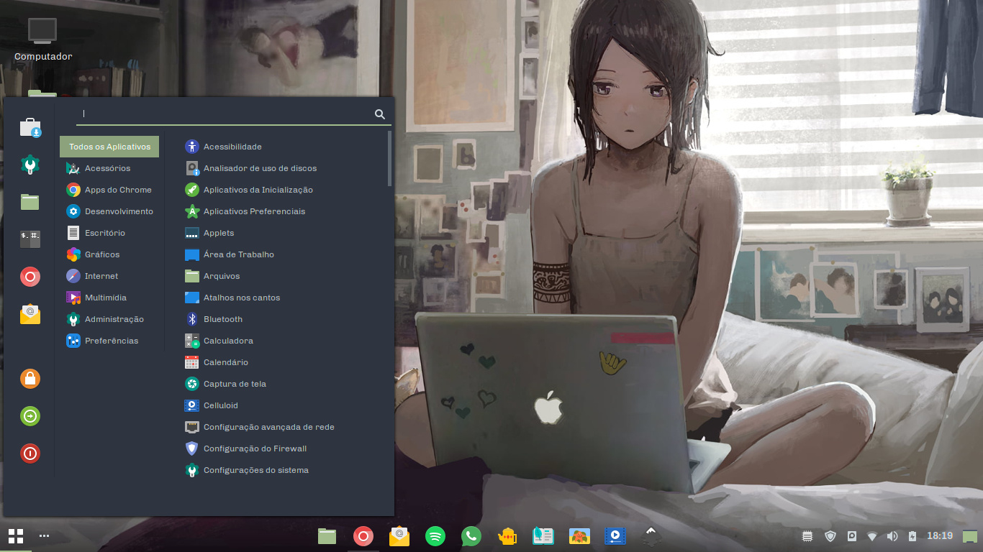Click the shield icon in the system tray
This screenshot has width=983, height=552.
830,536
